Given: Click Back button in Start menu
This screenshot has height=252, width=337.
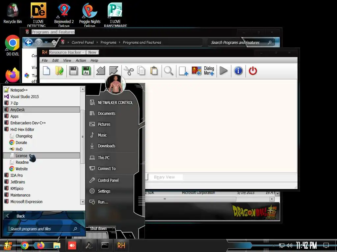Looking at the screenshot, I should tap(44, 216).
